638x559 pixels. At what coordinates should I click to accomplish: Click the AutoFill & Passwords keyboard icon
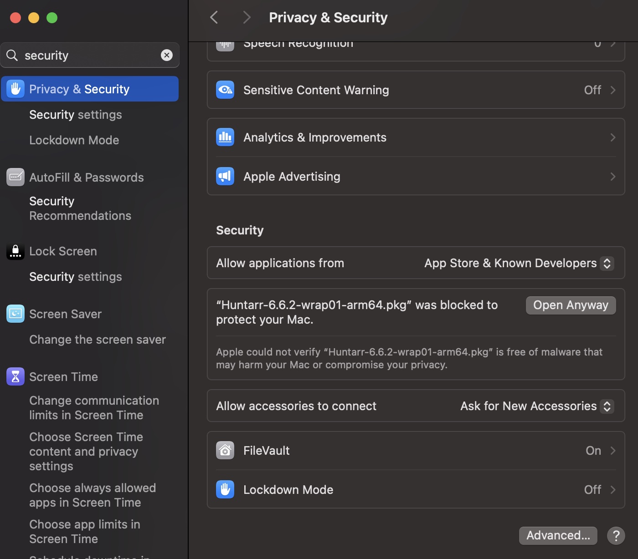click(15, 177)
